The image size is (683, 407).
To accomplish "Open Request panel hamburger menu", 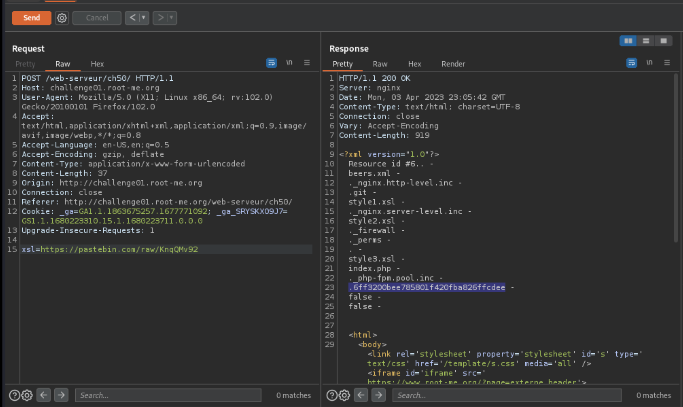I will (307, 63).
